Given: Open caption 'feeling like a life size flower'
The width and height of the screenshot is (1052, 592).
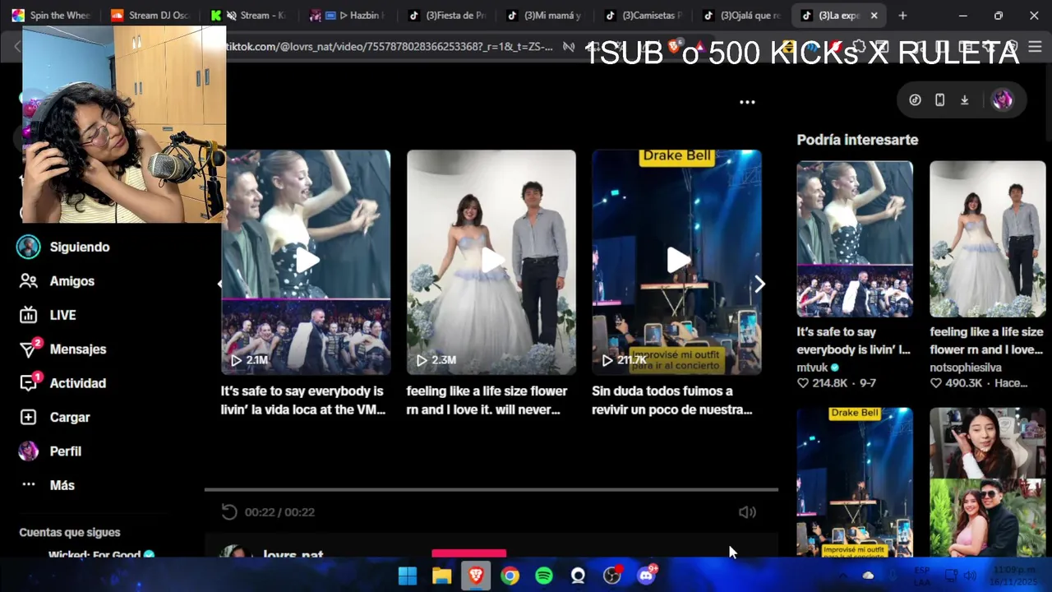Looking at the screenshot, I should pyautogui.click(x=487, y=400).
